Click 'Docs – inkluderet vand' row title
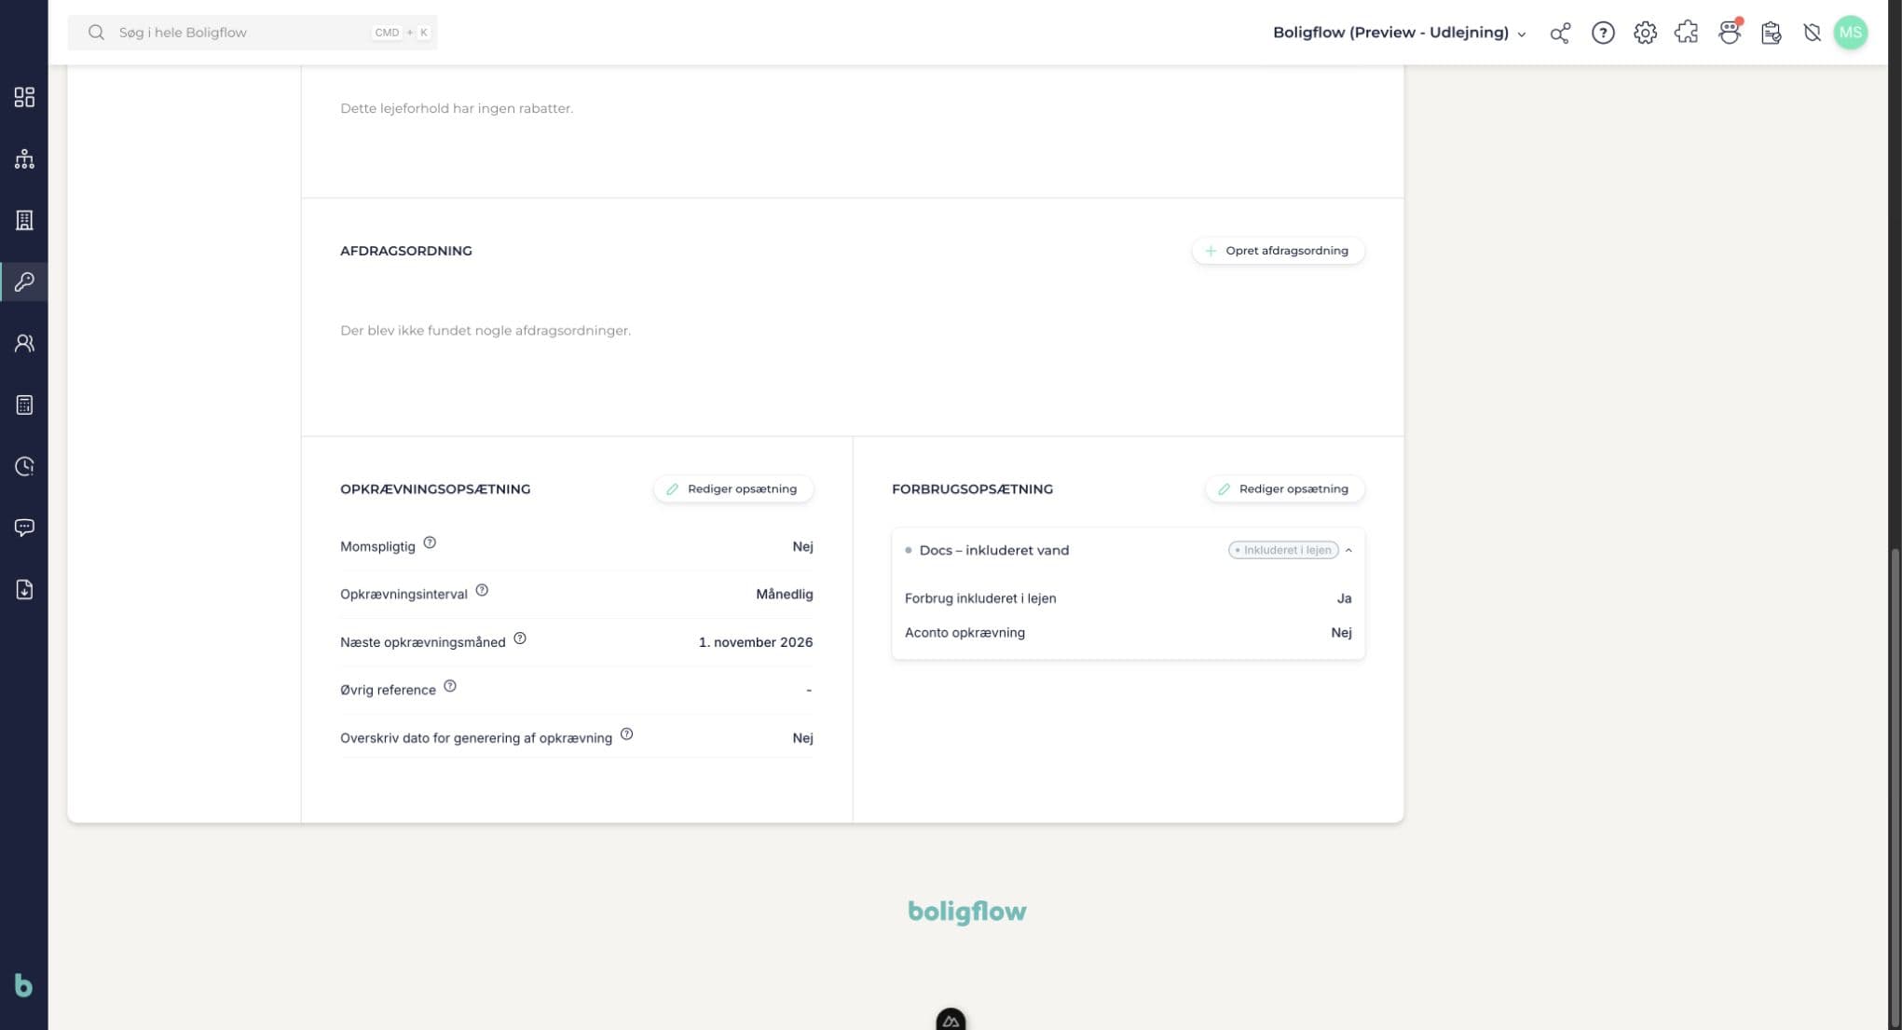The height and width of the screenshot is (1030, 1902). [994, 550]
